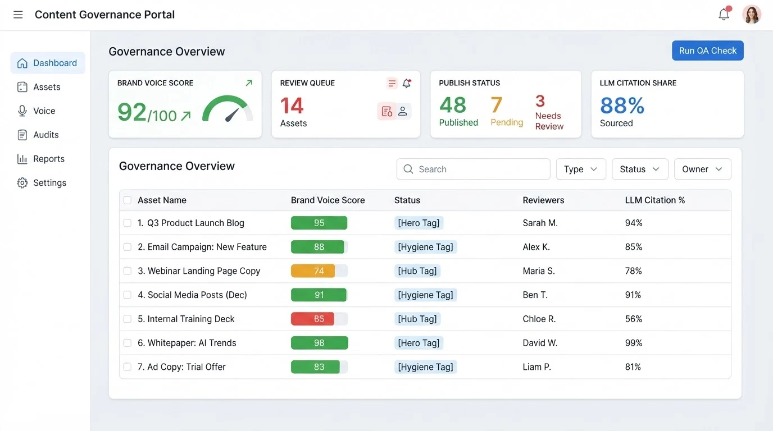Click Hub Tag on Internal Training Deck row

pos(417,319)
